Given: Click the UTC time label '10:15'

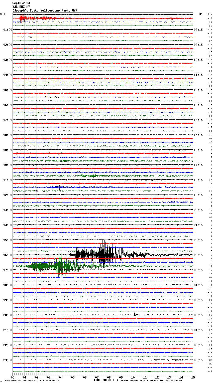Looking at the screenshot, I should pyautogui.click(x=198, y=60).
